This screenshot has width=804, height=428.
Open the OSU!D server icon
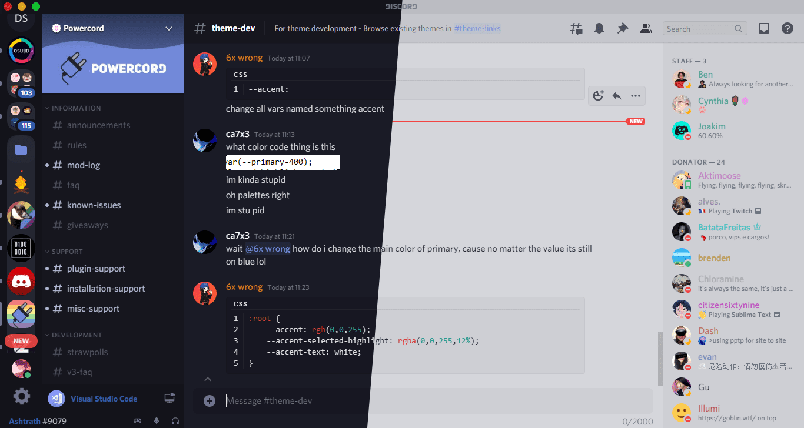(21, 51)
